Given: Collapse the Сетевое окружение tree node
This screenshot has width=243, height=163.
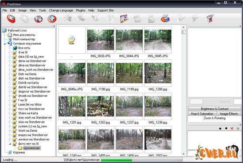Looking at the screenshot, I should pos(4,44).
